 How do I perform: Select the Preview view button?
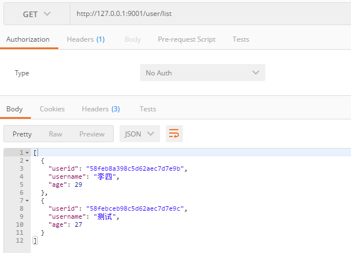92,134
